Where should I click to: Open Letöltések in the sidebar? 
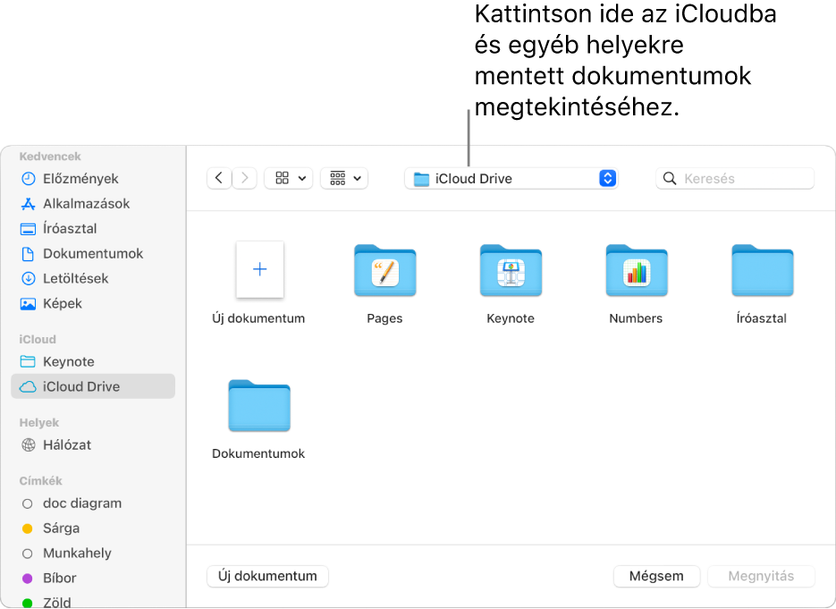pos(64,278)
